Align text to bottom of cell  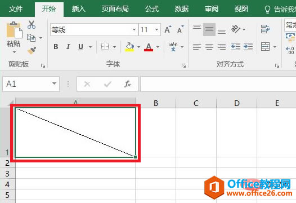pos(222,32)
